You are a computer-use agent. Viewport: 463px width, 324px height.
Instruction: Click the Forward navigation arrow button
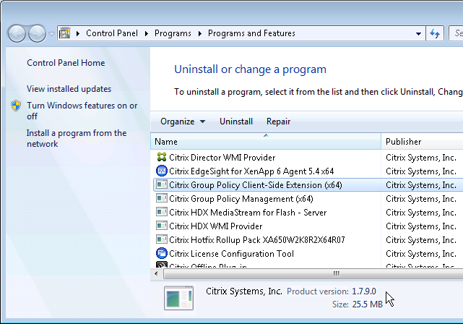point(37,33)
